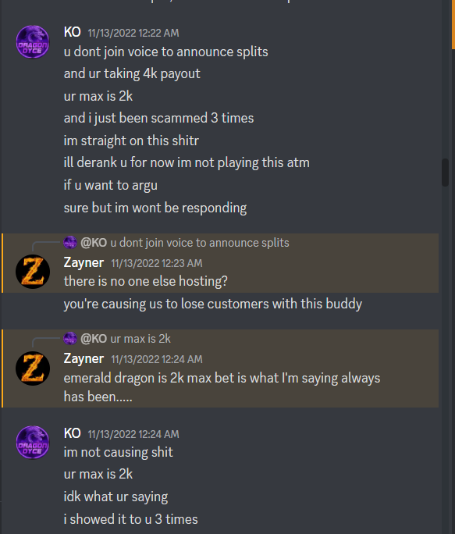Click KO's avatar on the 12:24 AM message
Viewport: 455px width, 534px height.
click(33, 442)
